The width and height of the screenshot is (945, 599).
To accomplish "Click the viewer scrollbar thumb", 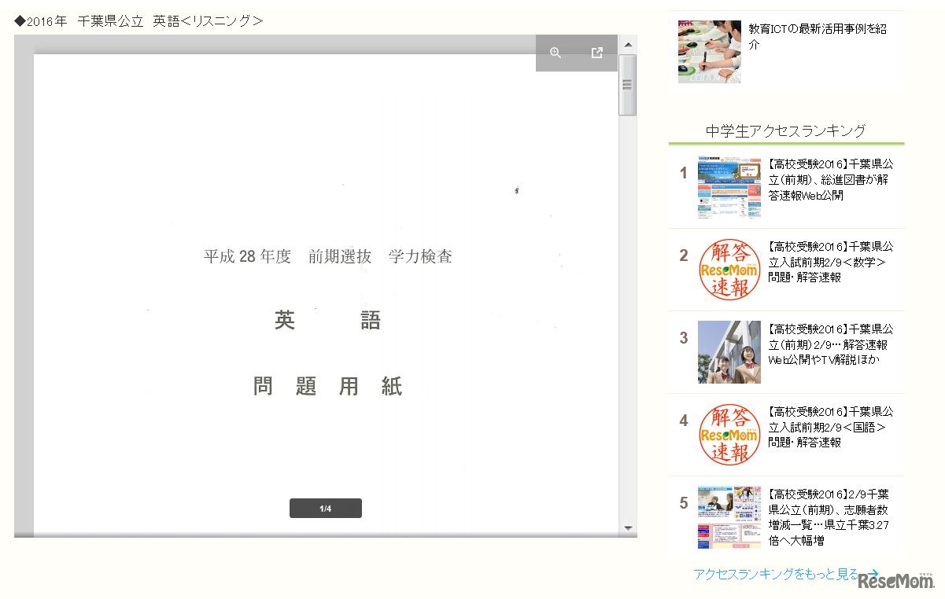I will point(627,83).
